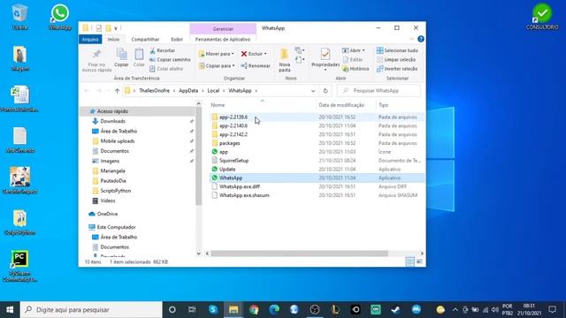Image resolution: width=566 pixels, height=318 pixels.
Task: Click the taskbar search box
Action: click(91, 310)
